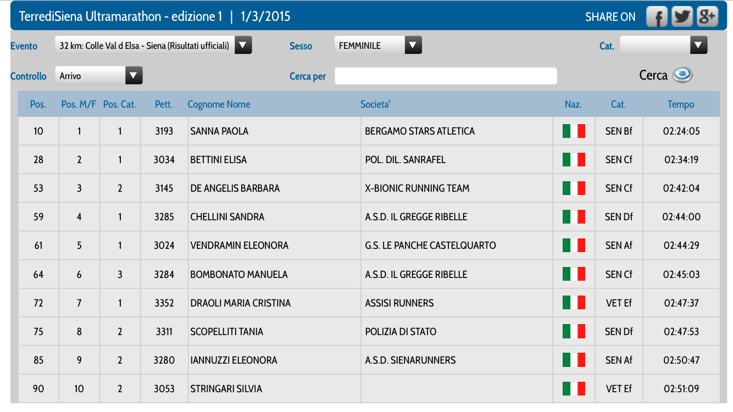Click Italian flag in CHELLINI SANDRA row

tap(574, 217)
